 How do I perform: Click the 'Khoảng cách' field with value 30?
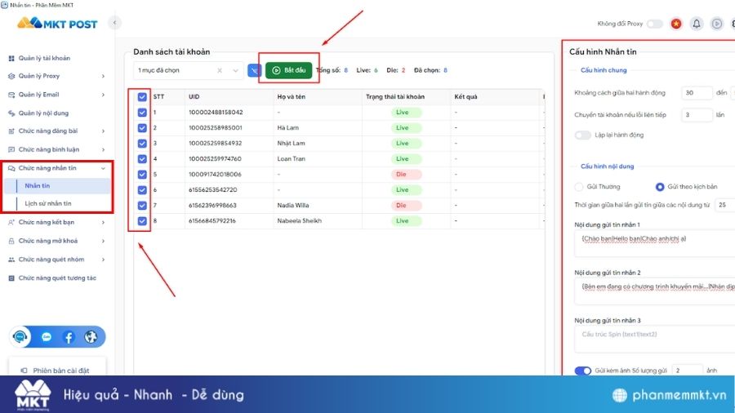coord(697,93)
